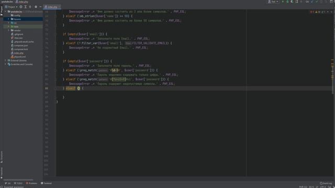Click the Project panel horizontal scrollbar
The width and height of the screenshot is (335, 188).
tap(18, 180)
